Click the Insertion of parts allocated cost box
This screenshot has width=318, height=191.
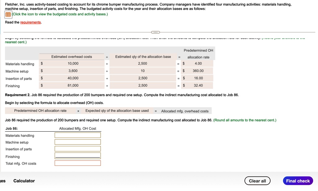point(78,149)
